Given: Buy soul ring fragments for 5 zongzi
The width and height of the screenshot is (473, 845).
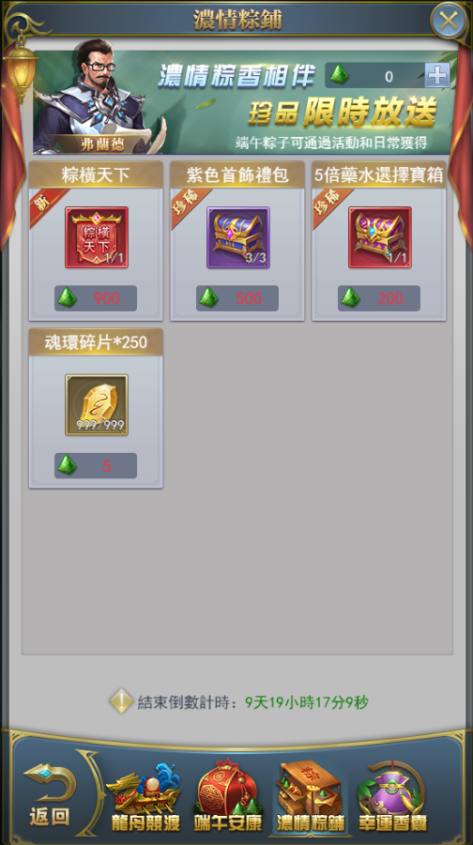Looking at the screenshot, I should click(x=96, y=465).
